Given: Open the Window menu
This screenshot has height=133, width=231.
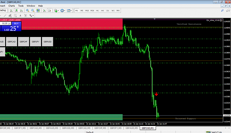Looking at the screenshot, I should coord(31,6).
